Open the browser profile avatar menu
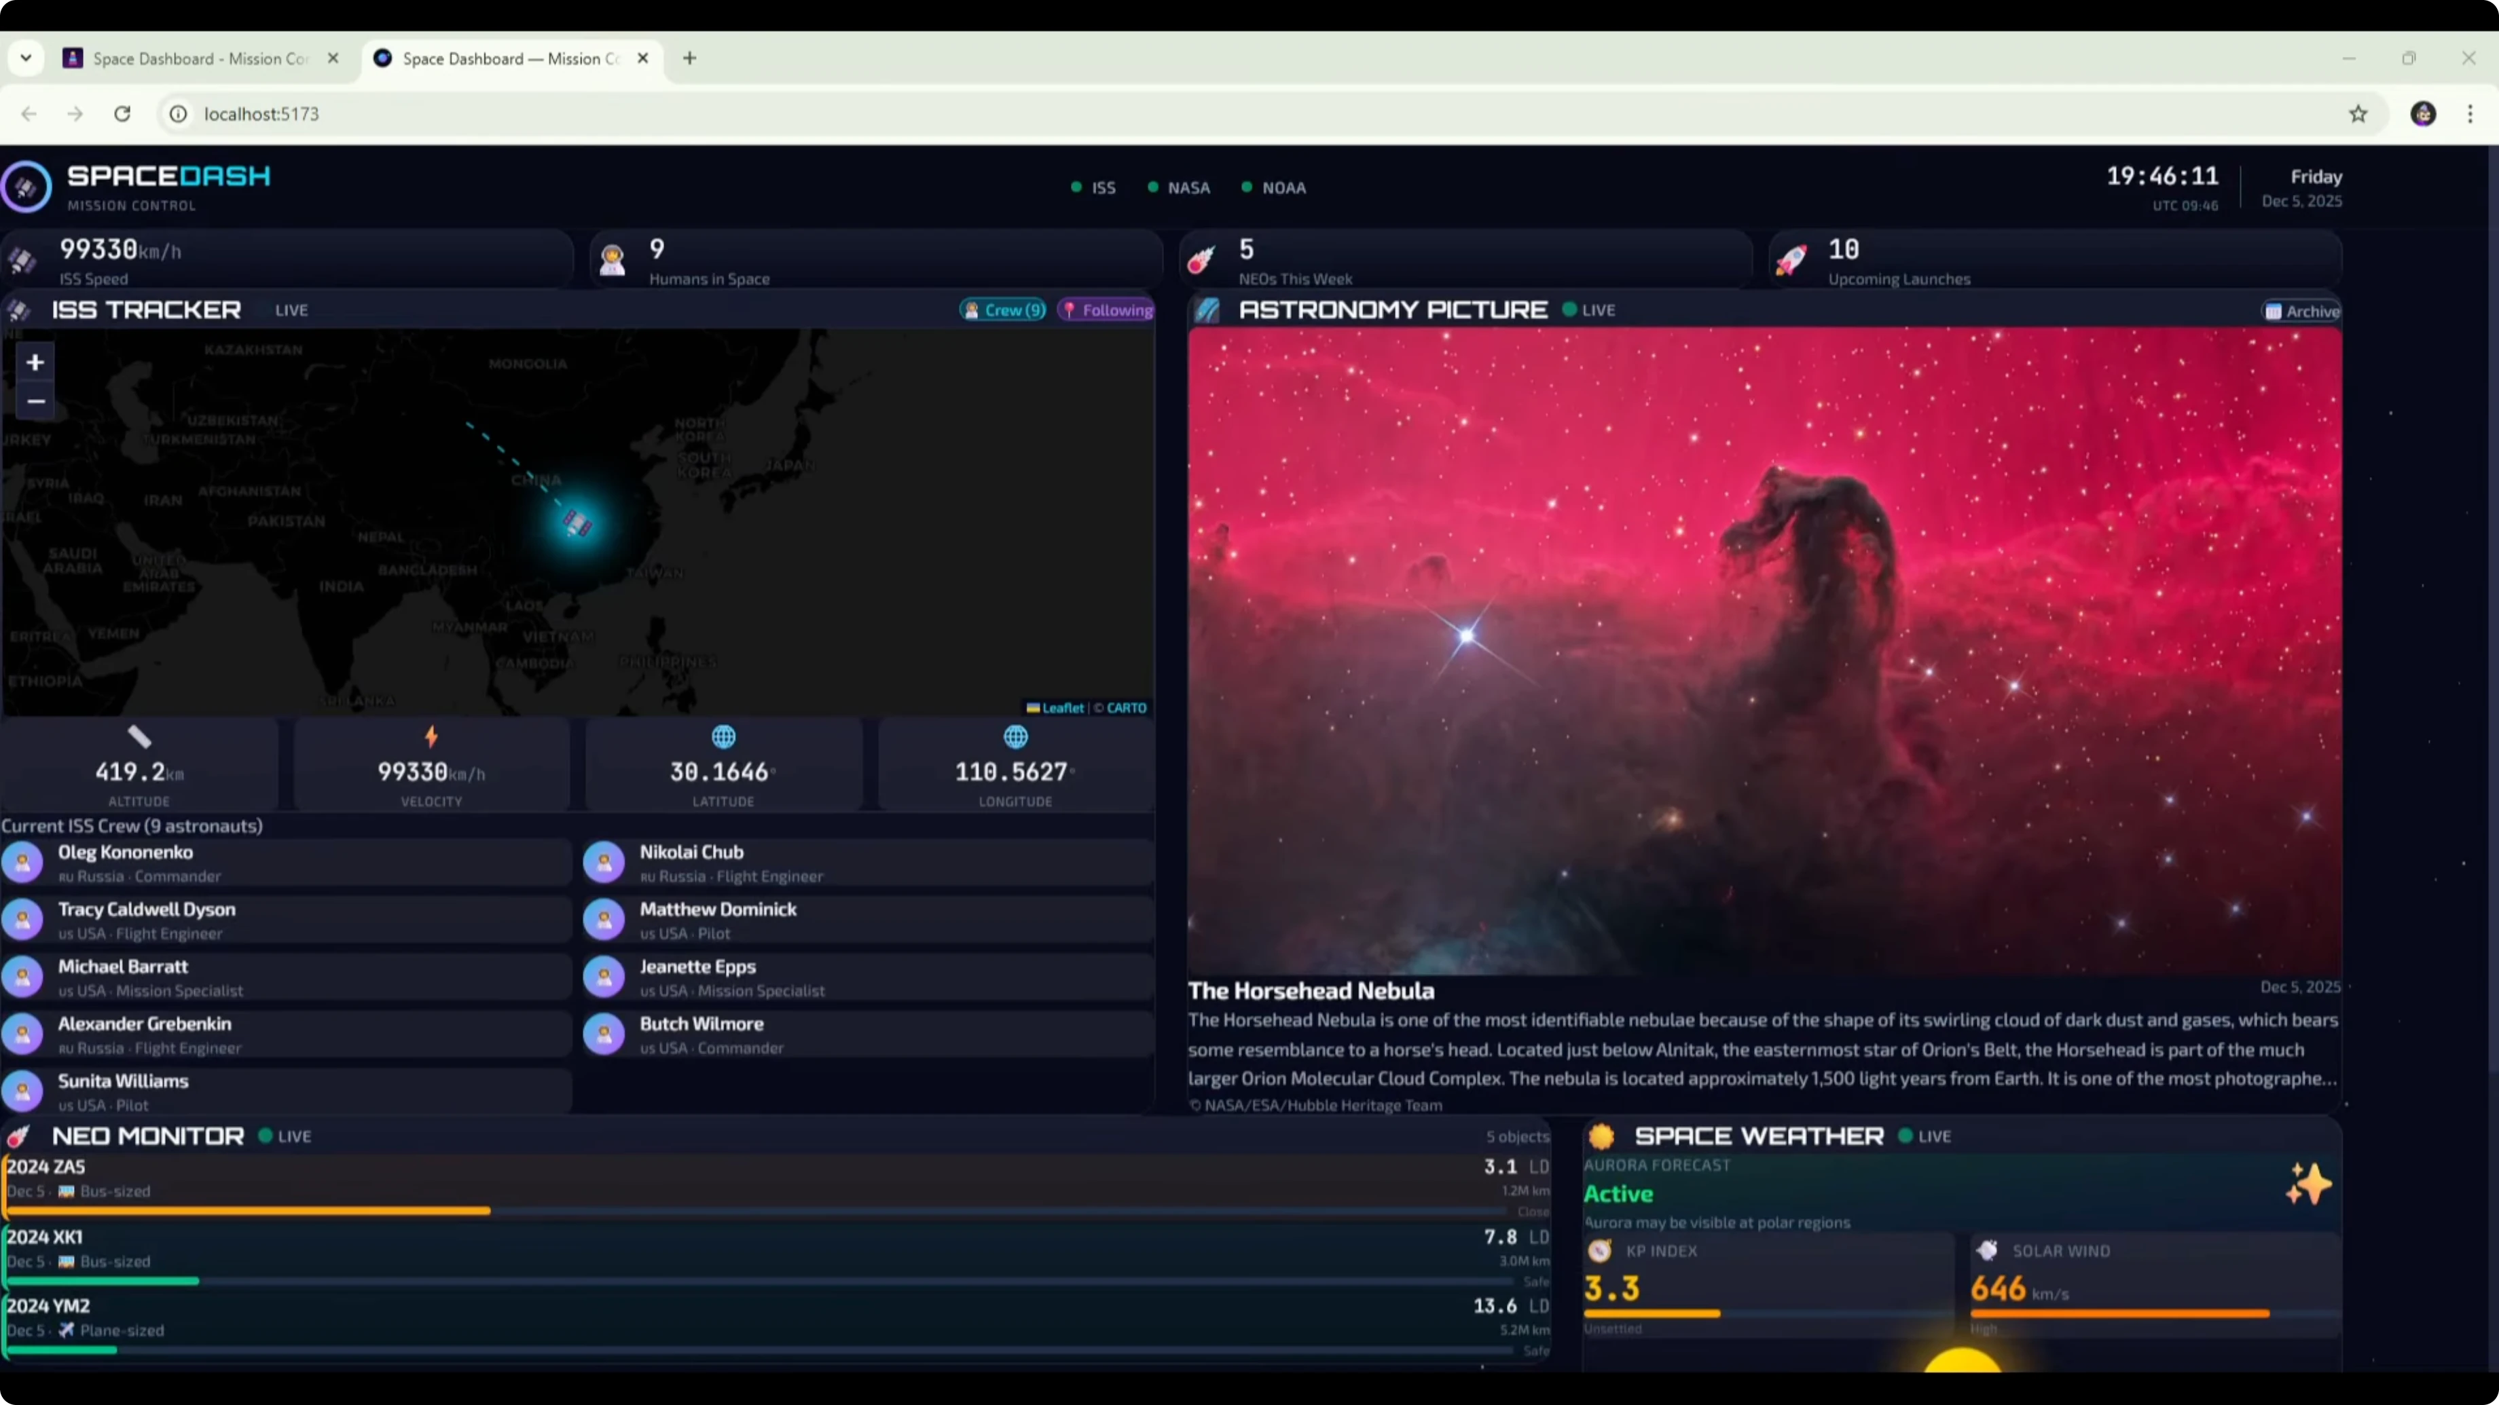 [x=2422, y=115]
